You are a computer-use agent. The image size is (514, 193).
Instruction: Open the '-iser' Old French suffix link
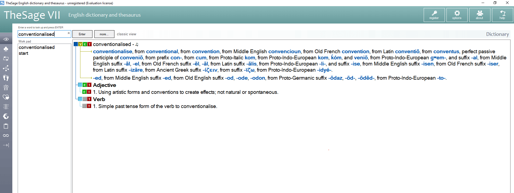click(x=493, y=64)
